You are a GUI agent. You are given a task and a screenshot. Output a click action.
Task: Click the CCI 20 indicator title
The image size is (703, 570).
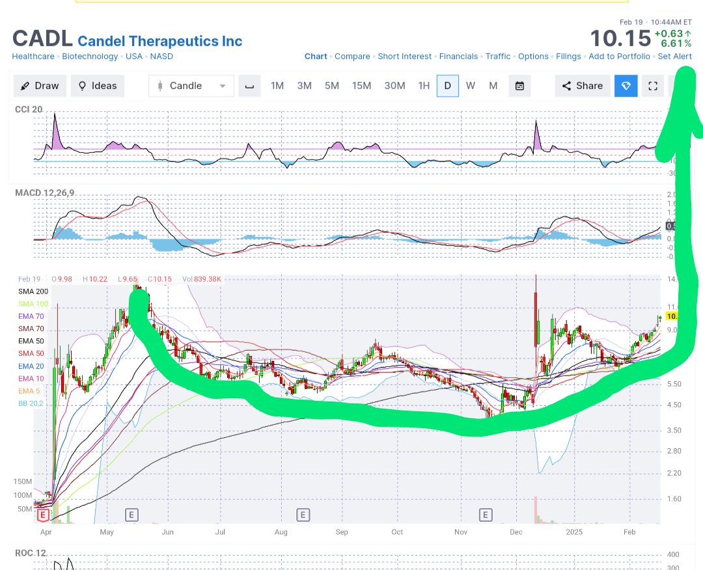[x=29, y=109]
